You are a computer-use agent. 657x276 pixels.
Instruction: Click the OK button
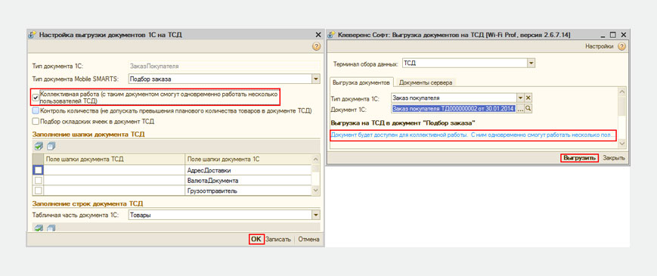coord(256,239)
